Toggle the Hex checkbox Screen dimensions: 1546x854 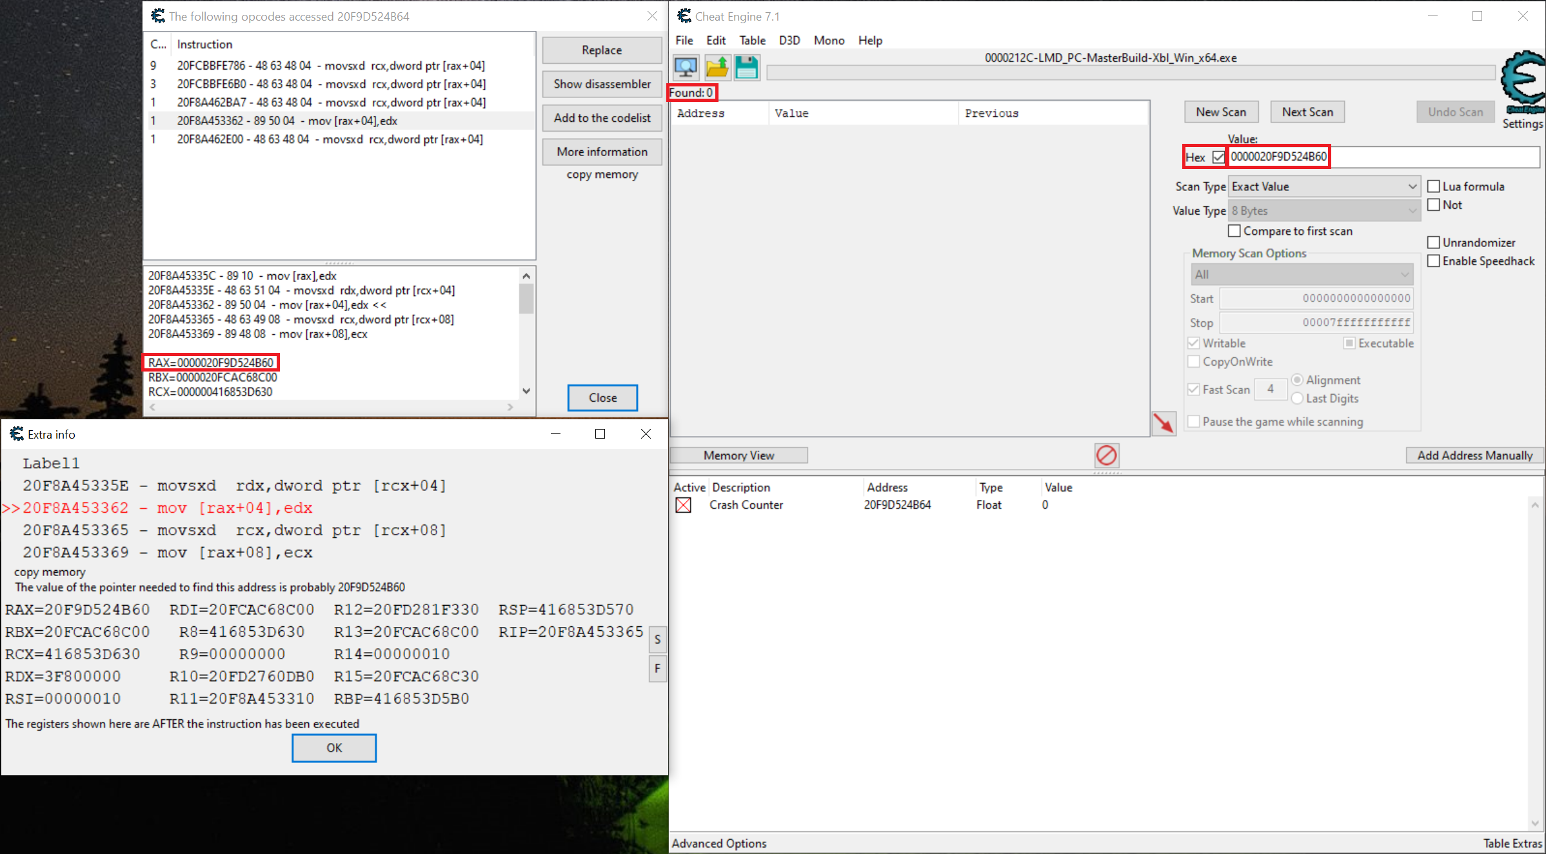pos(1218,157)
